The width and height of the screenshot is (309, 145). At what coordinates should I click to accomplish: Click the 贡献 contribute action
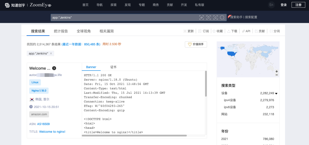pyautogui.click(x=260, y=31)
